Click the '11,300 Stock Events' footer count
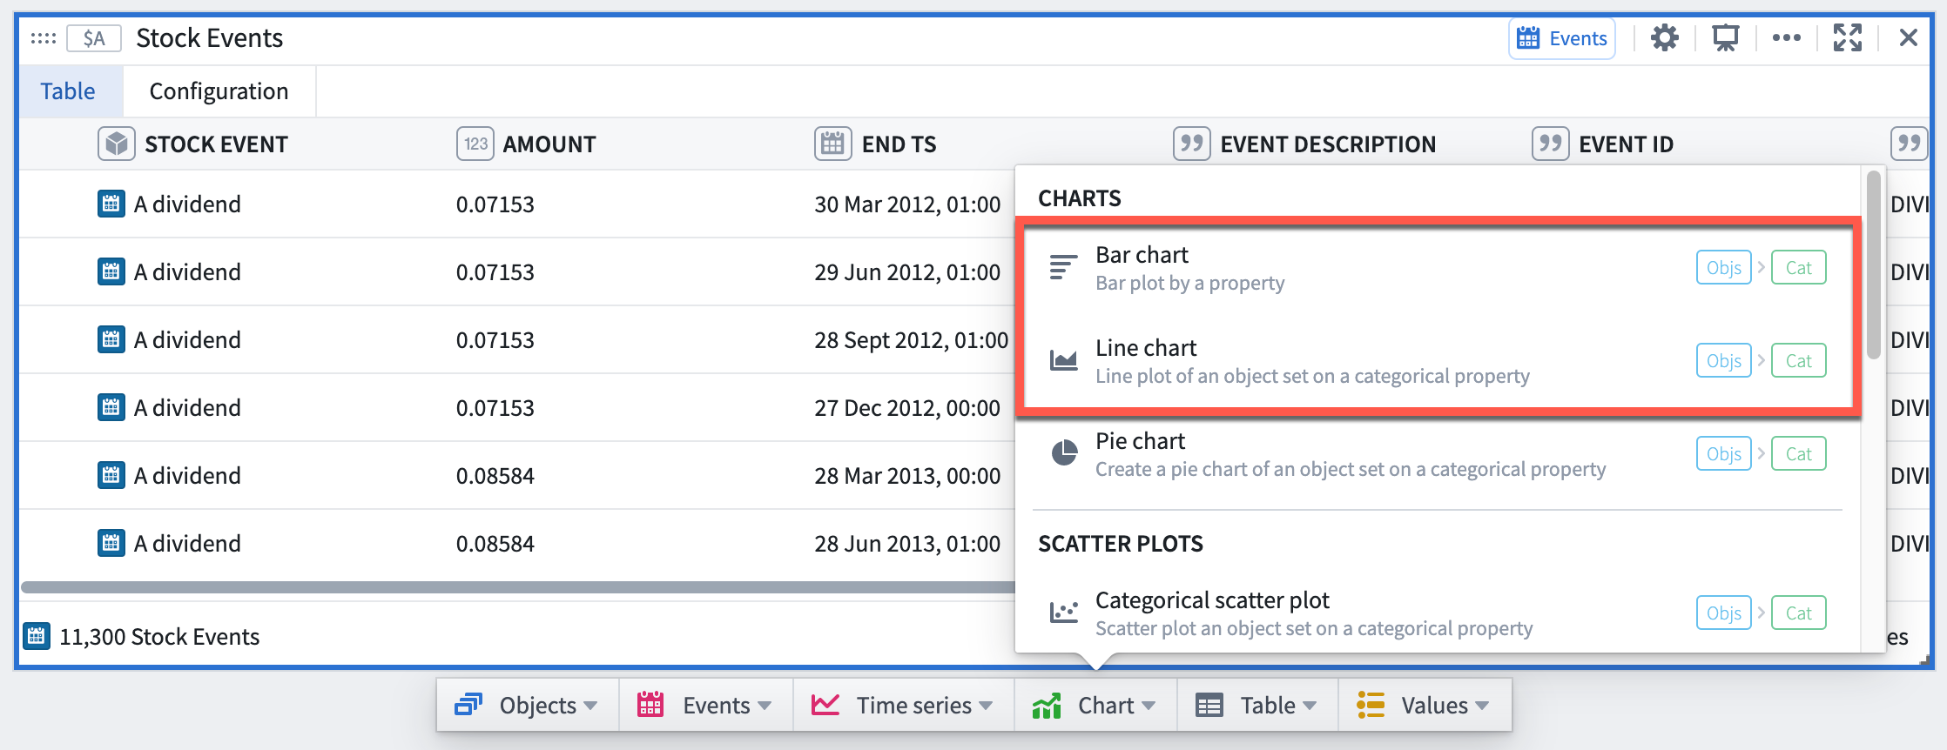The image size is (1947, 750). pyautogui.click(x=159, y=637)
